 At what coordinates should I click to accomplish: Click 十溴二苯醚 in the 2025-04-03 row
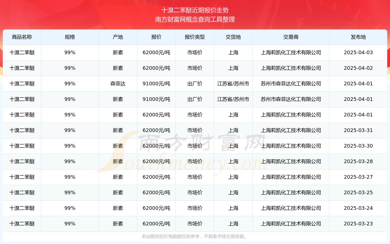(22, 53)
